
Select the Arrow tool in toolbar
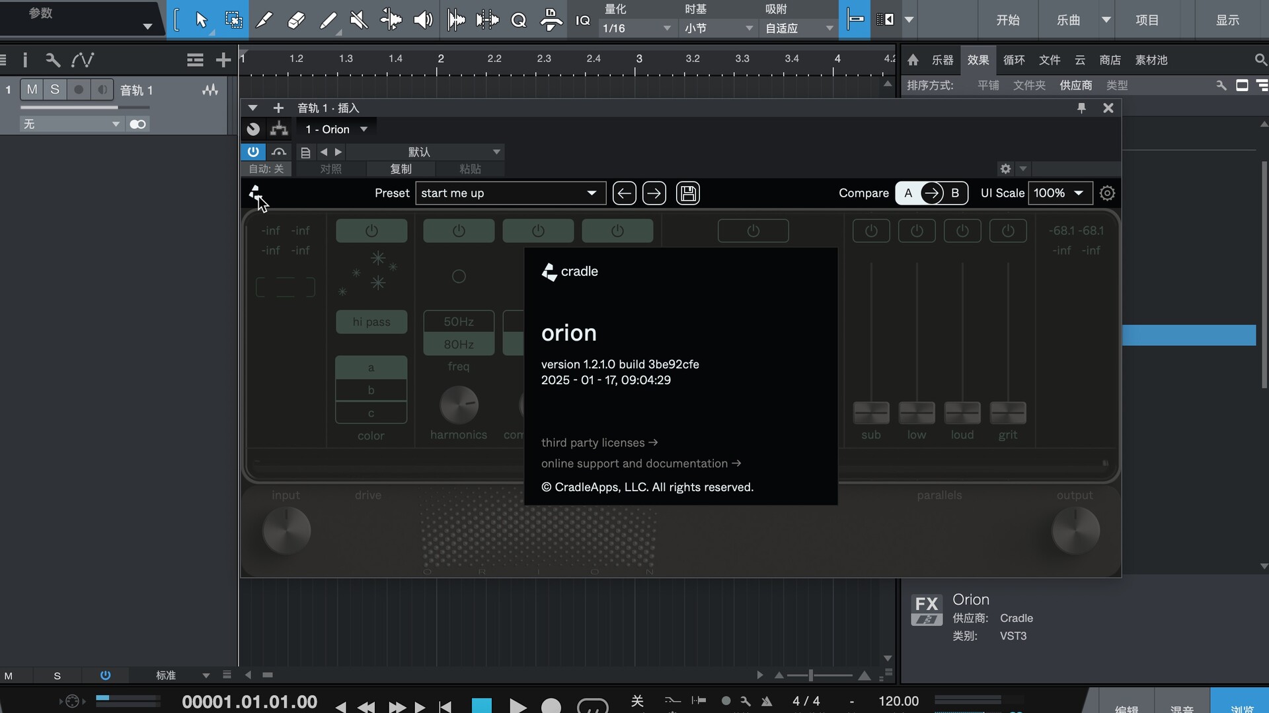202,20
